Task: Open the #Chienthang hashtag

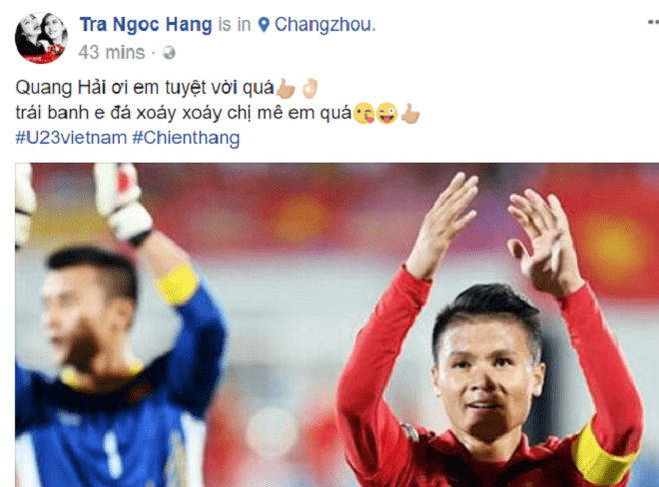Action: coord(186,138)
